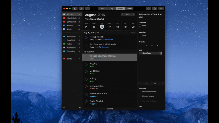Viewport: 219px width, 123px height.
Task: Enable the Location checkbox
Action: (140, 35)
